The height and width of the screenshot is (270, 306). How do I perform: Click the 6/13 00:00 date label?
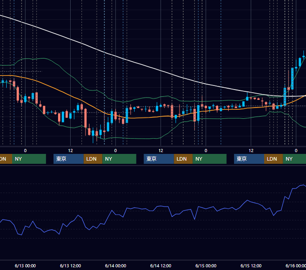point(25,265)
